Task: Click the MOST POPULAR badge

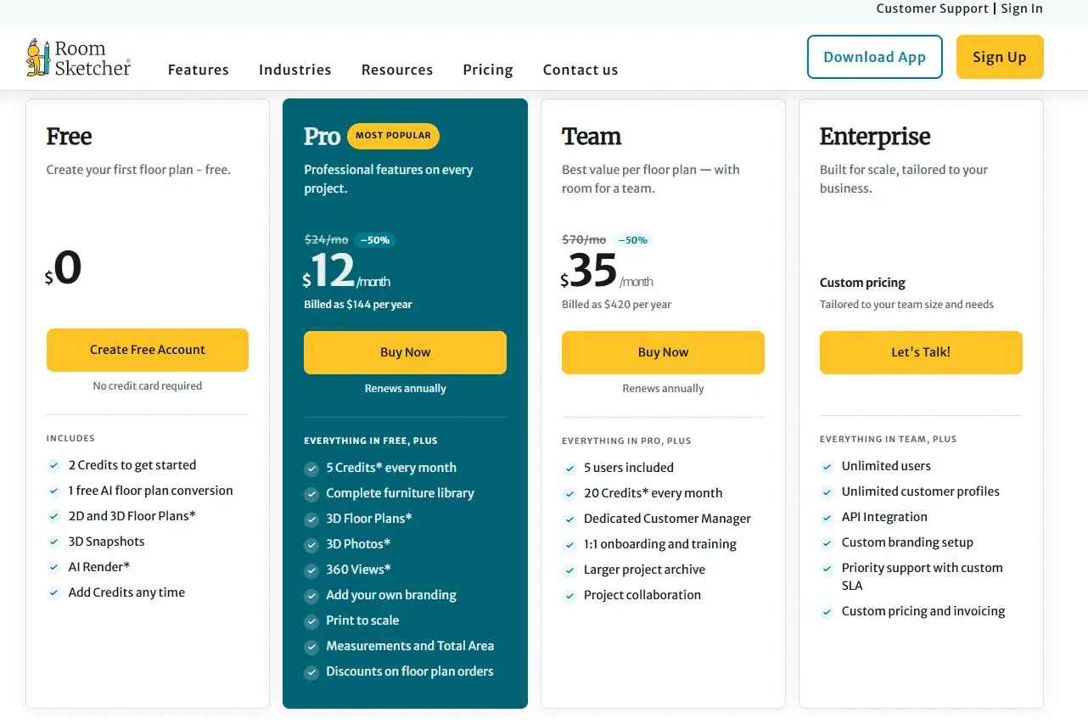Action: coord(393,136)
